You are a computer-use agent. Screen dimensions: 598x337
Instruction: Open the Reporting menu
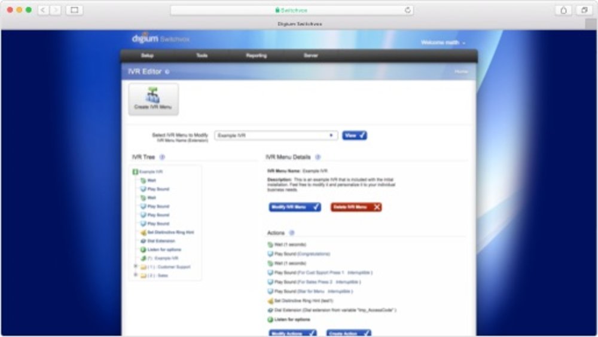point(257,56)
